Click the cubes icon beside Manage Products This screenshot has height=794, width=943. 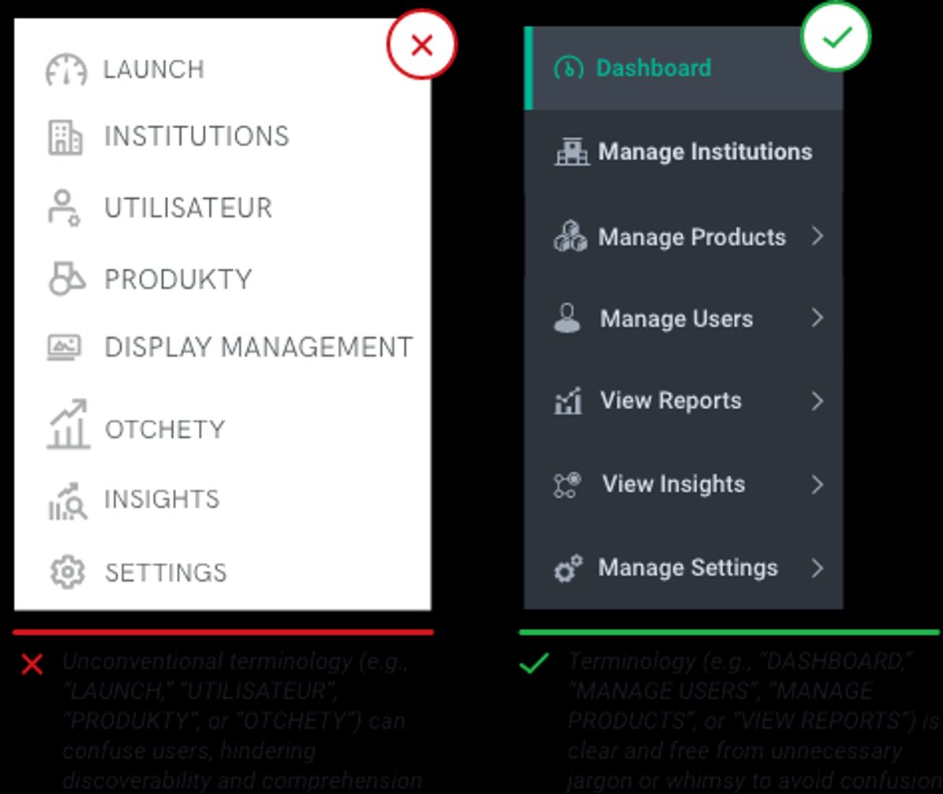(571, 237)
